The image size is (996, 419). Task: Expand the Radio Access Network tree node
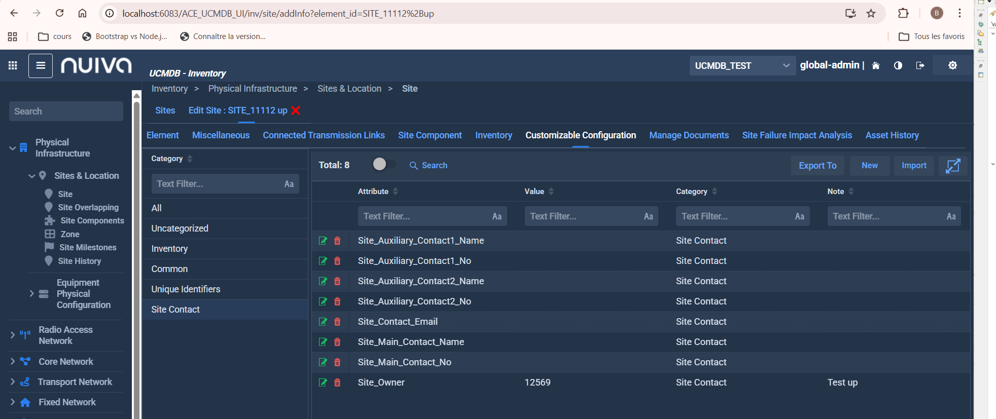pyautogui.click(x=13, y=335)
